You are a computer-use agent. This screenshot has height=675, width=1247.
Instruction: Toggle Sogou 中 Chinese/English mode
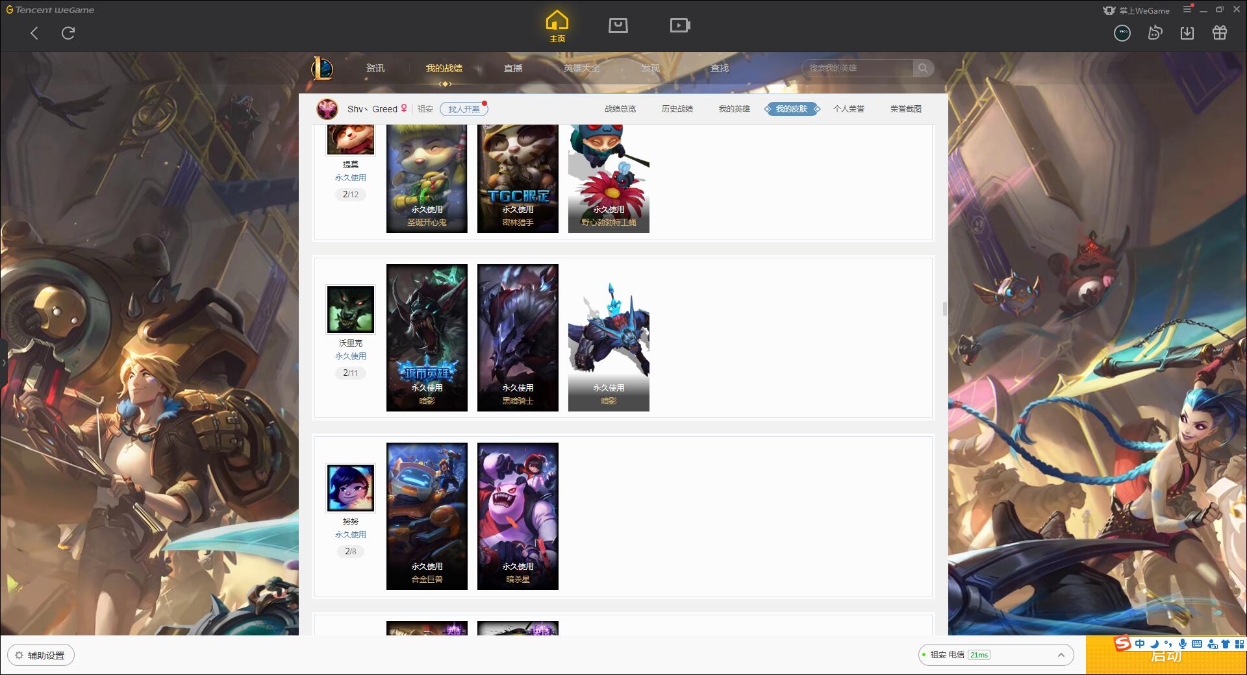[x=1140, y=644]
